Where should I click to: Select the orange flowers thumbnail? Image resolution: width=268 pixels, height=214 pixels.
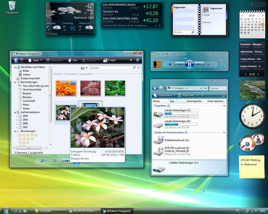tap(66, 88)
